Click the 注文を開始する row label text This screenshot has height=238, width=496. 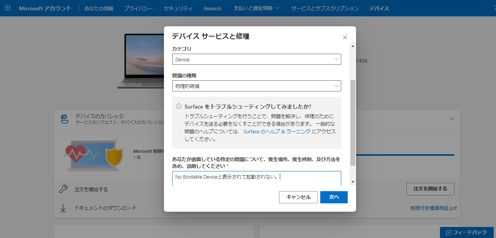pyautogui.click(x=91, y=189)
